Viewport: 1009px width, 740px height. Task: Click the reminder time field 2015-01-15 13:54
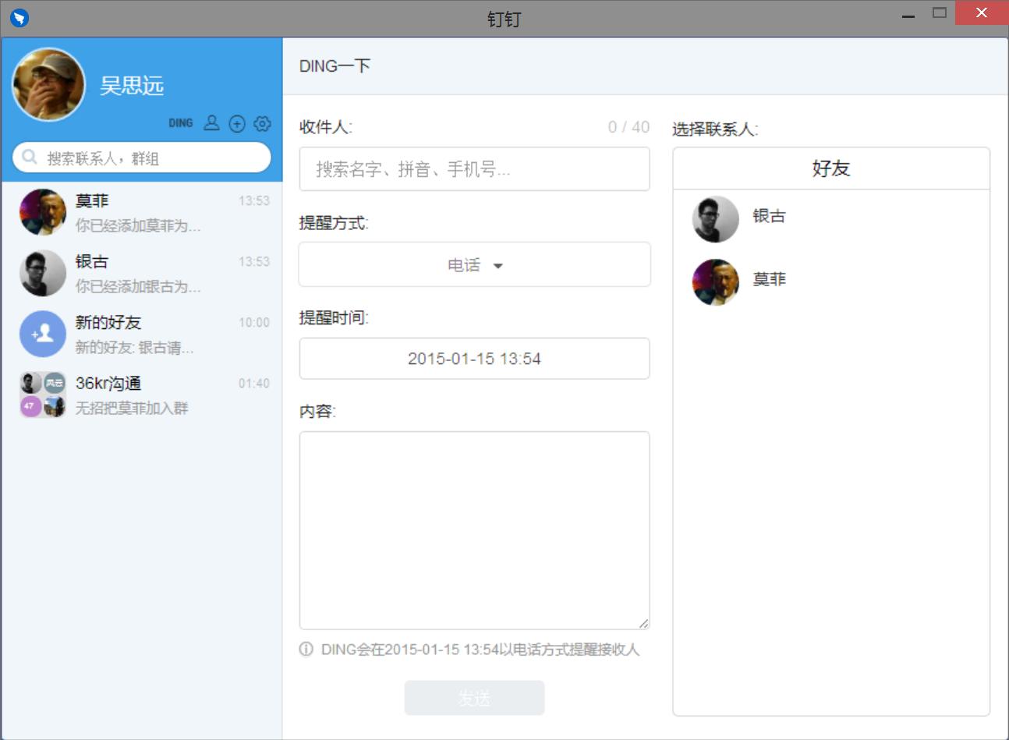pos(474,359)
